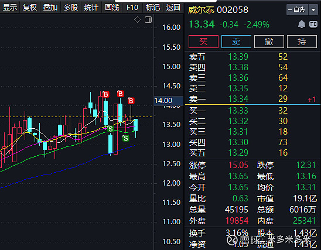Click the 最高 value 13.65
The width and height of the screenshot is (321, 250).
[x=238, y=176]
